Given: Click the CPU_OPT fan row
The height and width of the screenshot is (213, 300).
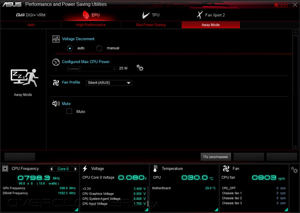Looking at the screenshot, I should click(x=254, y=188).
